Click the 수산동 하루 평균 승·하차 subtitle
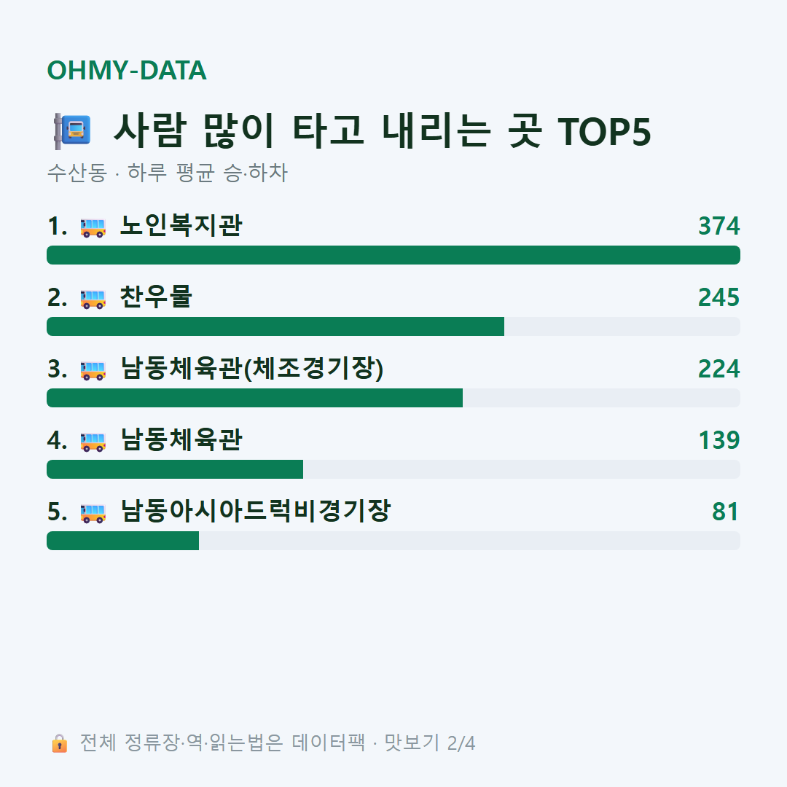The height and width of the screenshot is (787, 787). (x=168, y=173)
